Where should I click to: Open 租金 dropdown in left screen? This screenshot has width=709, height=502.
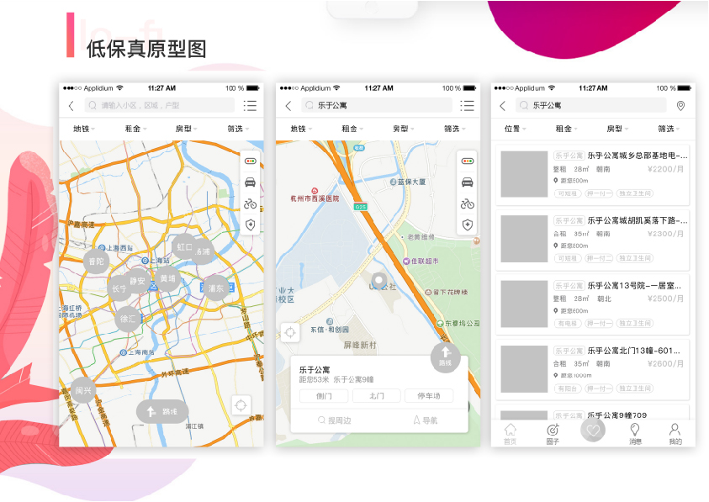135,129
